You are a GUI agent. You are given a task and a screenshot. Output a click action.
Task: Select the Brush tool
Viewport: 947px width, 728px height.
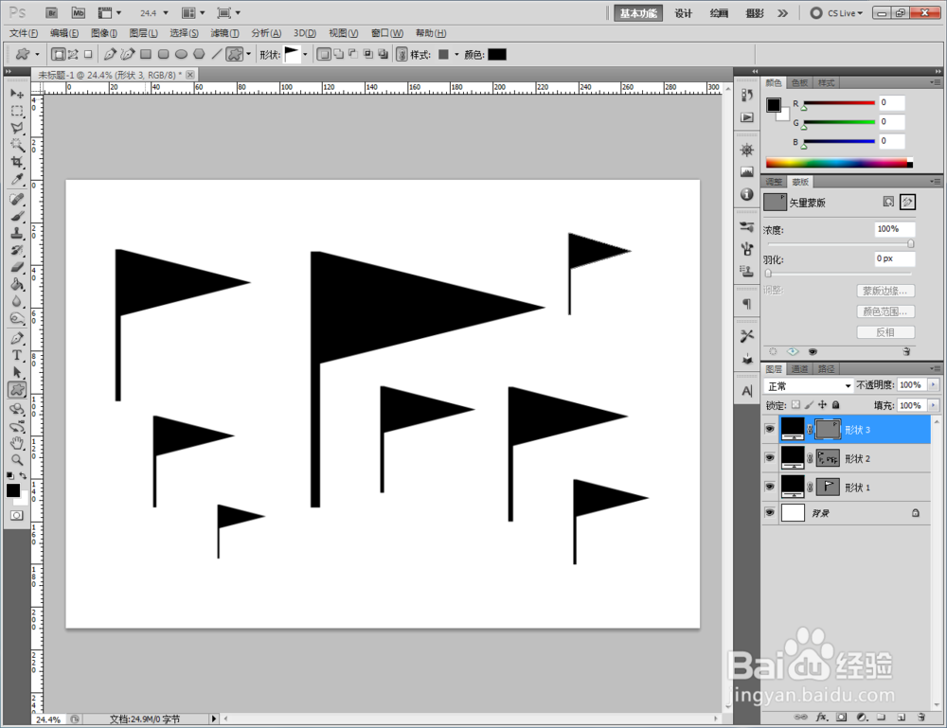click(x=17, y=216)
